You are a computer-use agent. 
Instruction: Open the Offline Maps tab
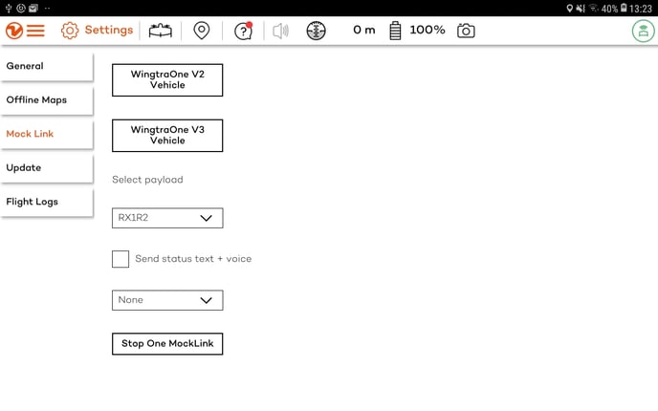47,100
